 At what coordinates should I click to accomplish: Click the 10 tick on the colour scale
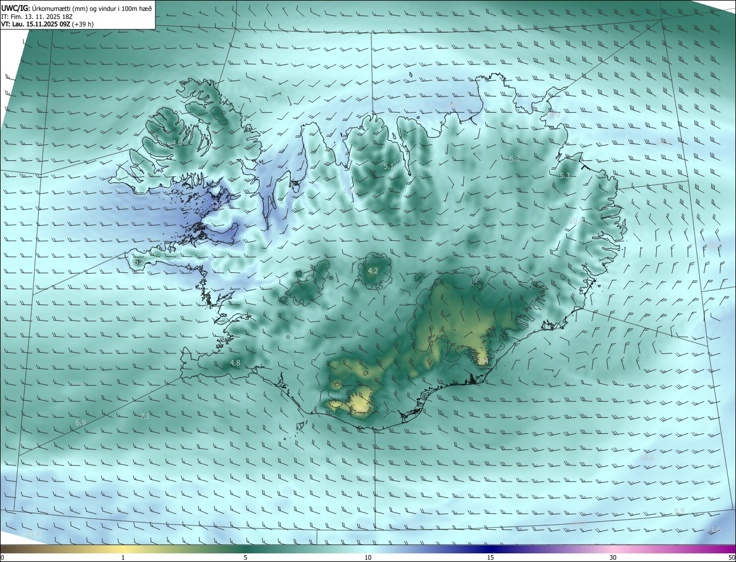coord(368,557)
